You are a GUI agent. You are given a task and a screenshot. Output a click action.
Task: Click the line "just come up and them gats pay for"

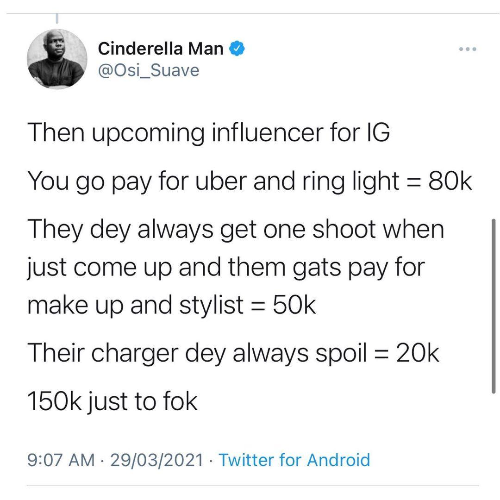226,268
